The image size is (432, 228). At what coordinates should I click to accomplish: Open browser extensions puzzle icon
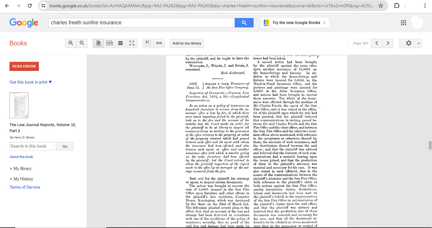[397, 6]
